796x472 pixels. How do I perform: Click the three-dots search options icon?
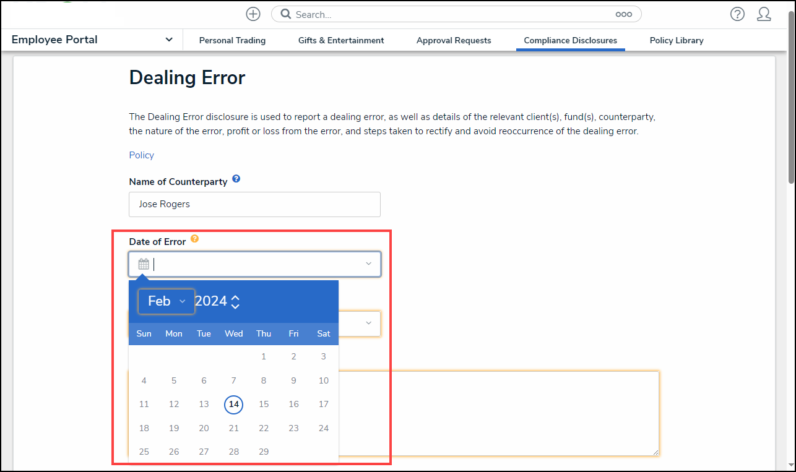623,14
